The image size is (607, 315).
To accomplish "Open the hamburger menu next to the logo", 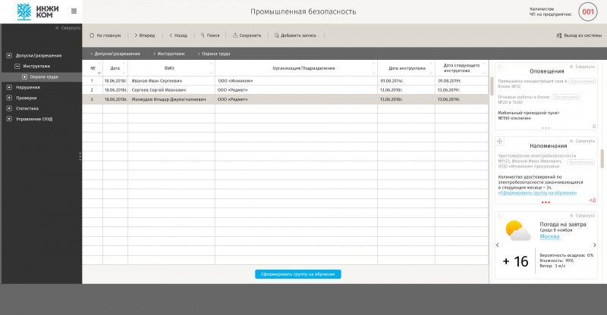I will coord(74,11).
